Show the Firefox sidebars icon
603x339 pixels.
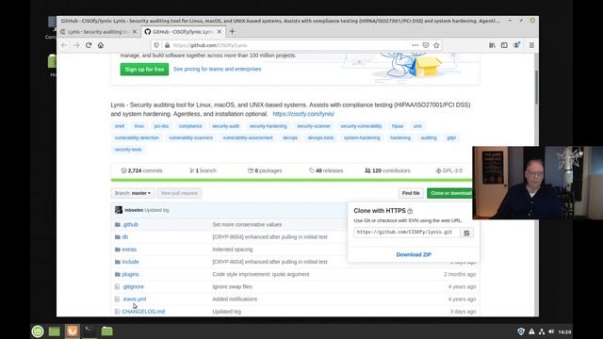504,45
